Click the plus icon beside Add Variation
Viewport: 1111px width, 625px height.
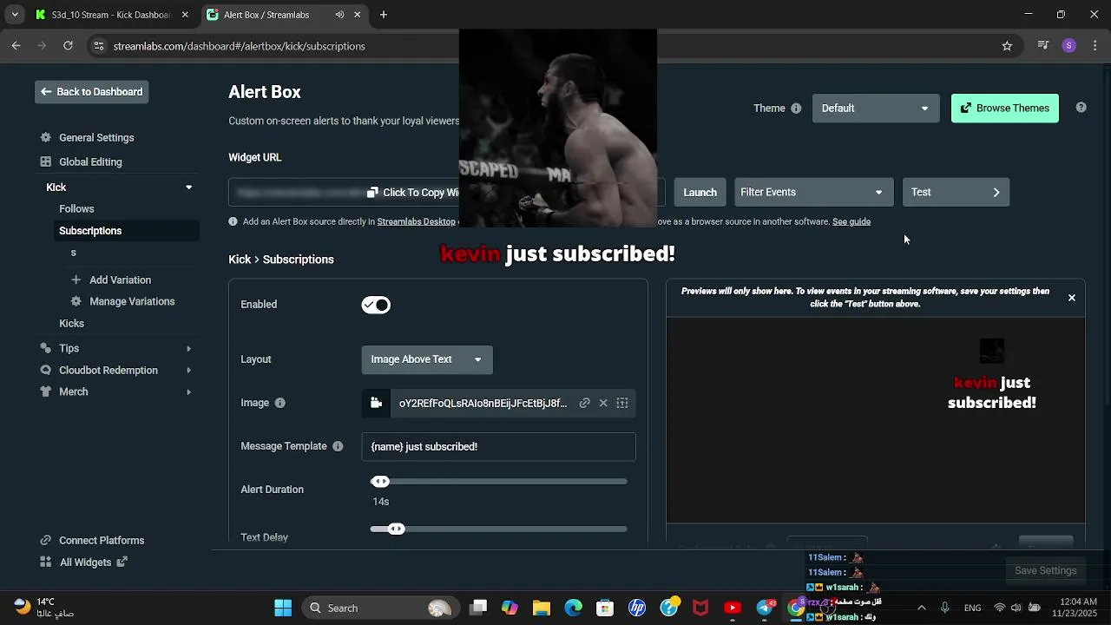(76, 280)
